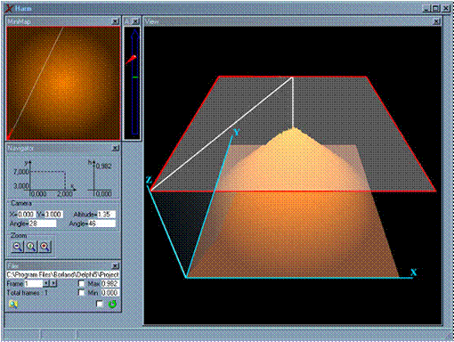The height and width of the screenshot is (342, 454).
Task: Click inside the orange MiniMap view
Action: pyautogui.click(x=63, y=83)
